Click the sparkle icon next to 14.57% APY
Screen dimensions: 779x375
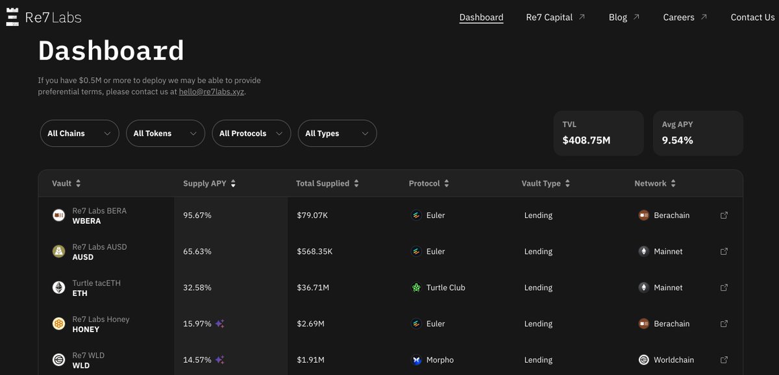[220, 360]
